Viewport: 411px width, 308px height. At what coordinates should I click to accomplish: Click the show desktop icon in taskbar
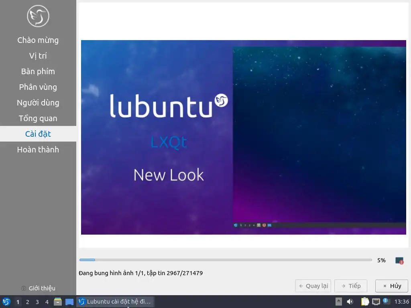69,302
